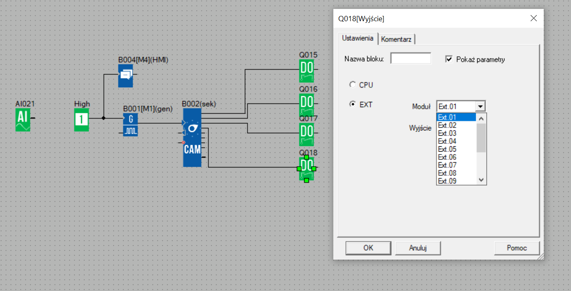Pick Ext.09 from the module list
Image resolution: width=571 pixels, height=291 pixels.
pyautogui.click(x=456, y=181)
